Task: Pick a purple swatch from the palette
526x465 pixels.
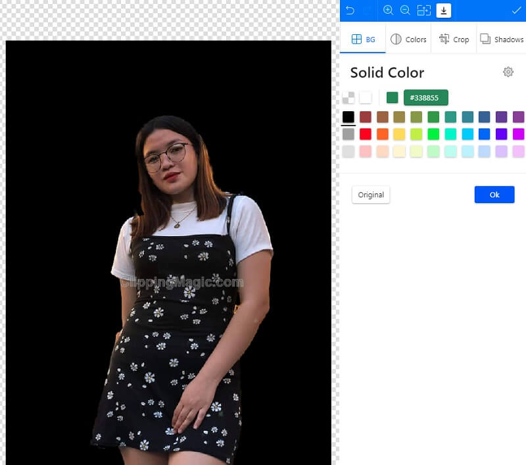Action: click(501, 117)
